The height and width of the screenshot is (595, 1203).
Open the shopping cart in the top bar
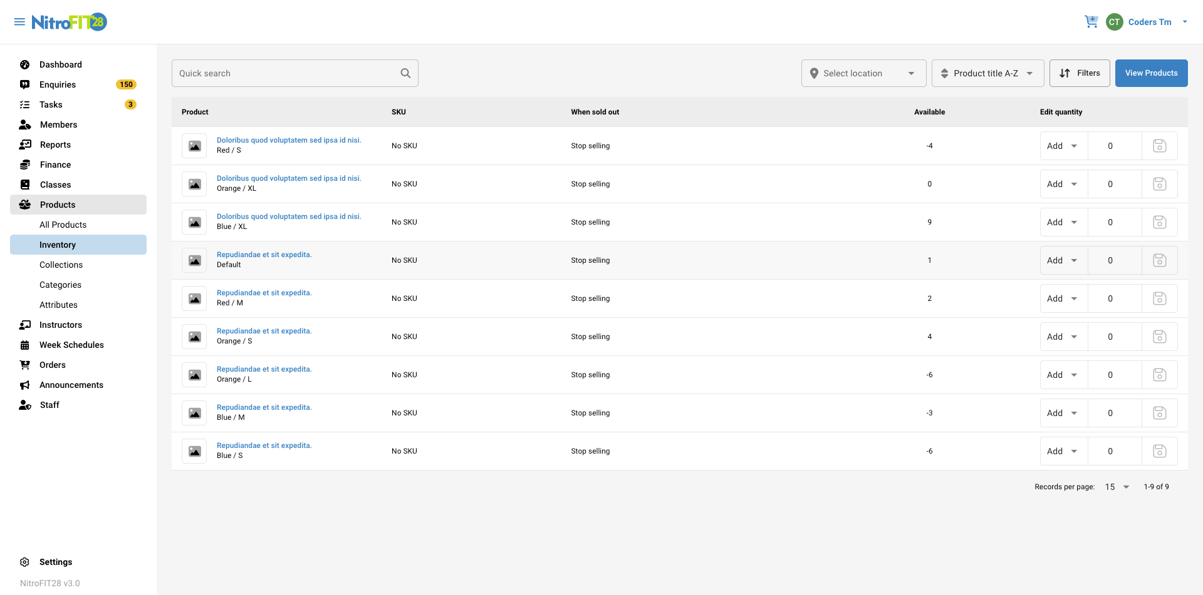(1091, 21)
